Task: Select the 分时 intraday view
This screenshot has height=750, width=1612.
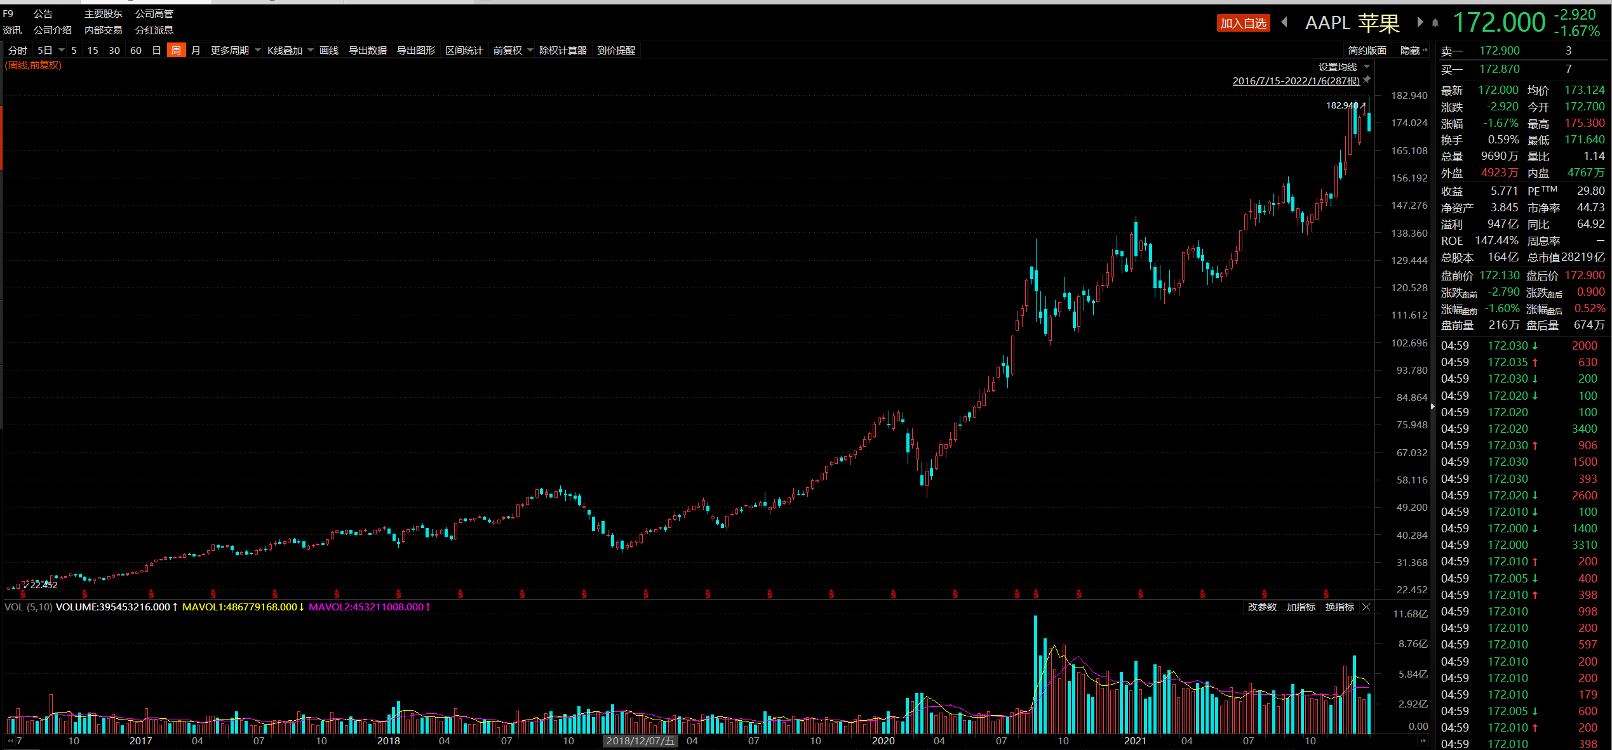Action: 18,50
